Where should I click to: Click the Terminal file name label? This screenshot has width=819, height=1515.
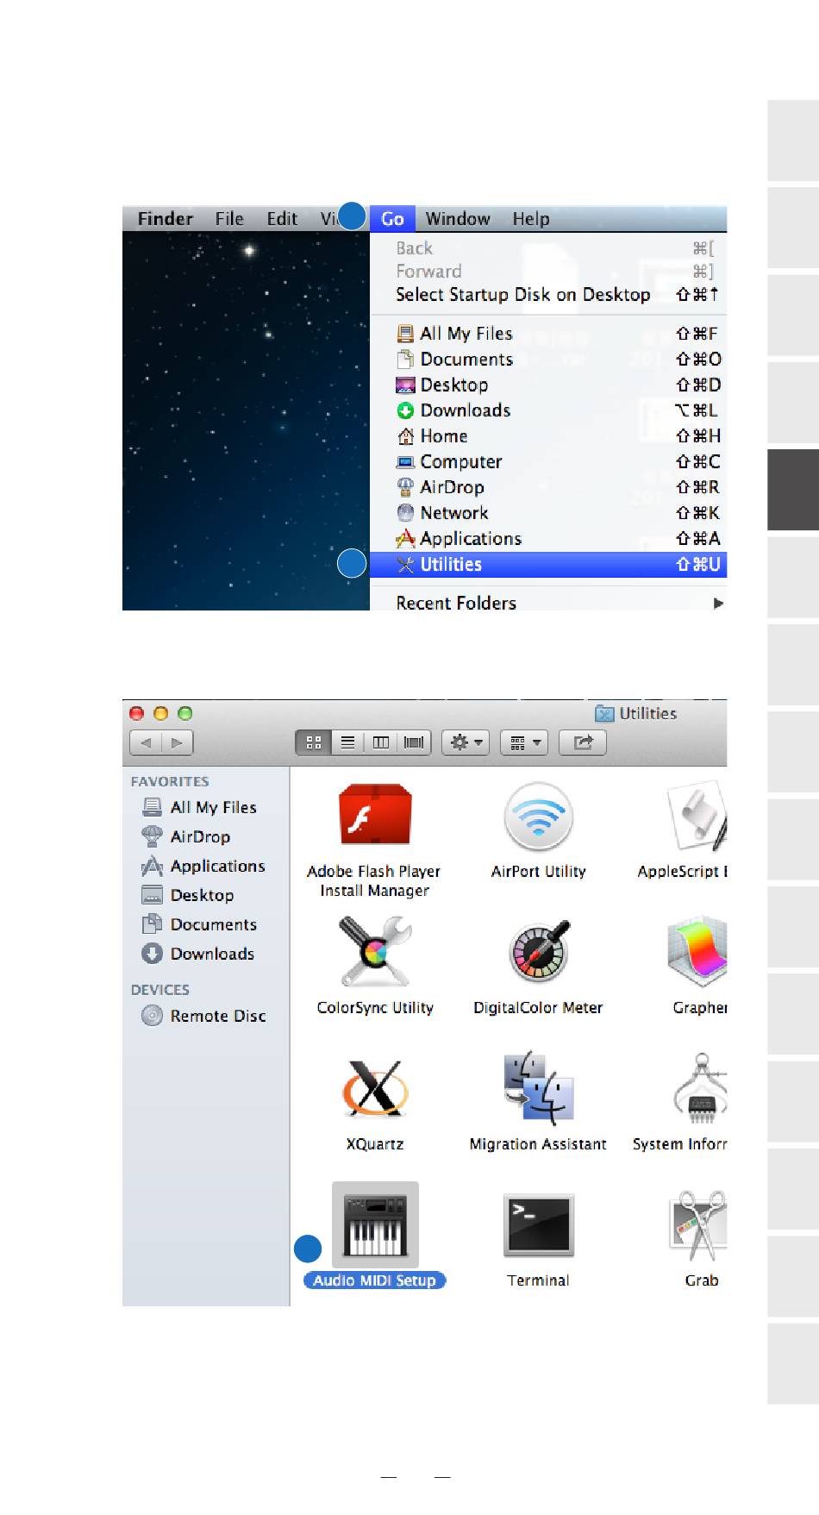(538, 1280)
